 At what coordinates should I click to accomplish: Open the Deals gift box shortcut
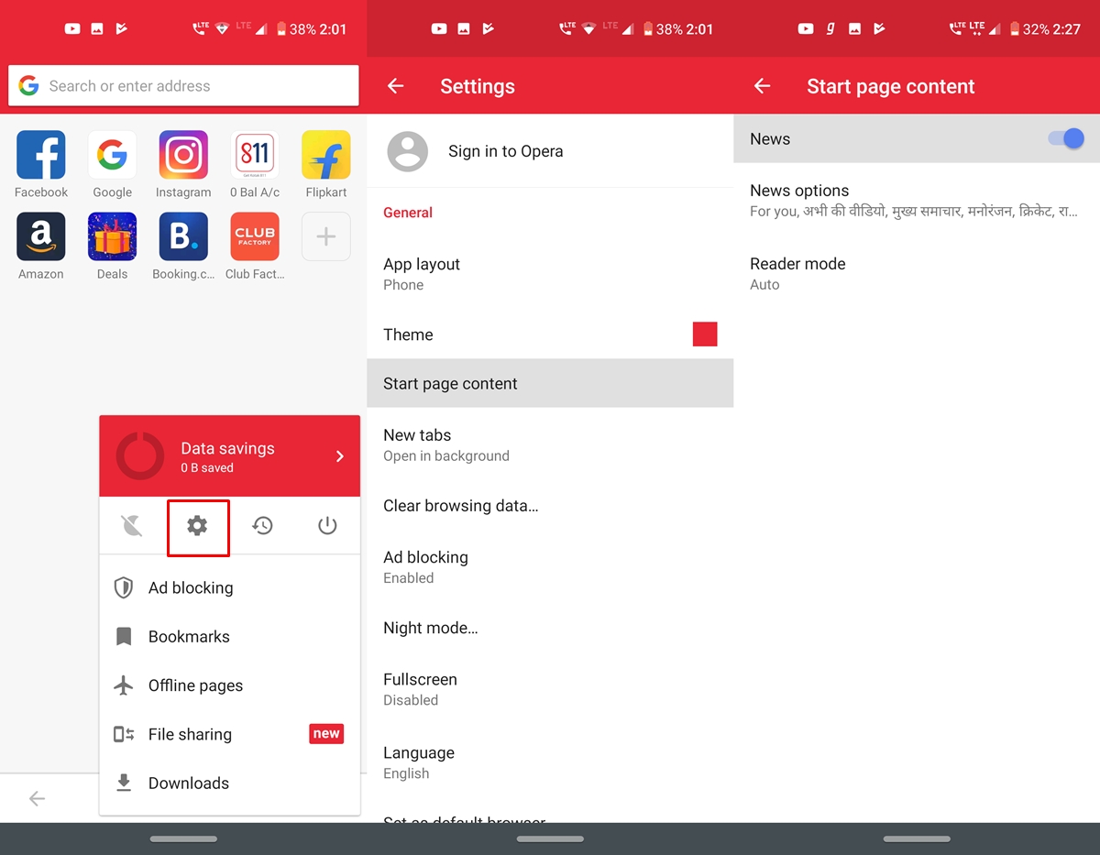[113, 236]
